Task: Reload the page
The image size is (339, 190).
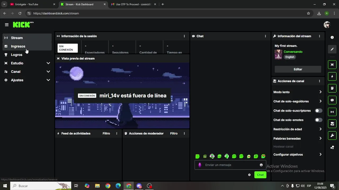Action: pyautogui.click(x=20, y=13)
